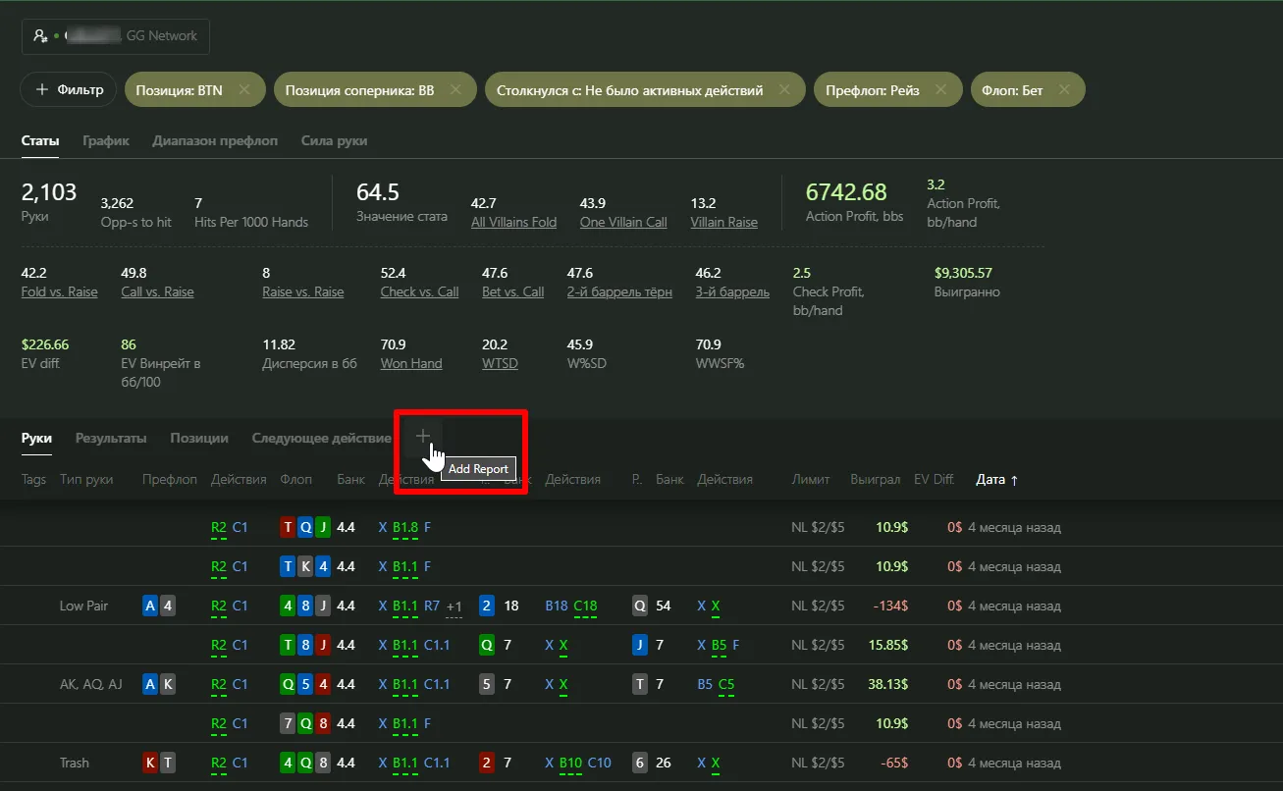The width and height of the screenshot is (1283, 791).
Task: Expand the '+1' extra actions in Low Pair row
Action: click(x=454, y=606)
